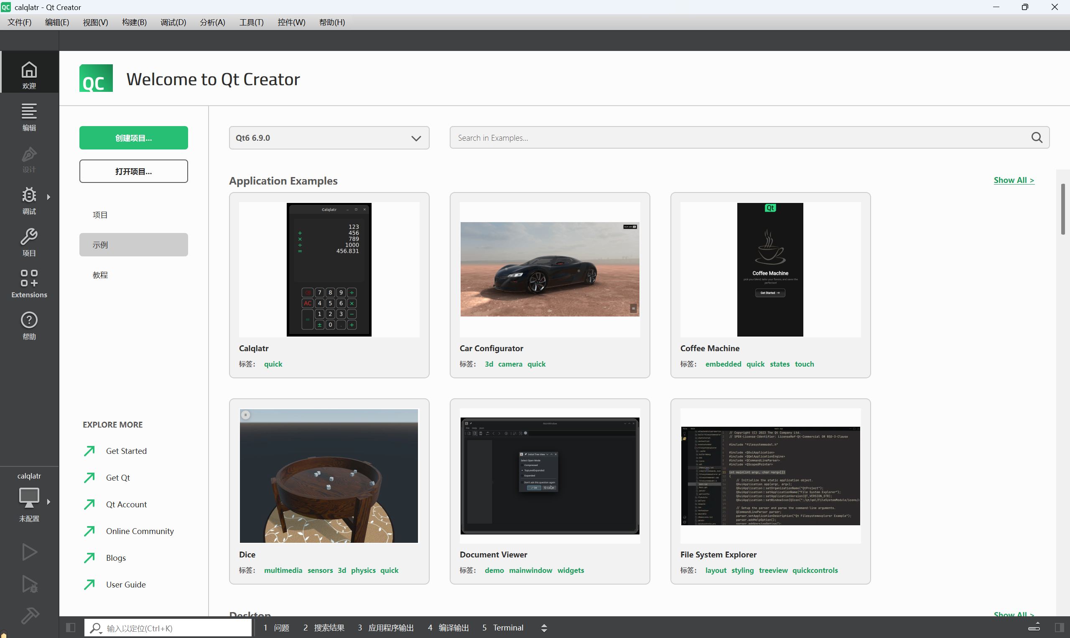Expand the kit selector arrow beside calqlatr
1070x638 pixels.
(x=48, y=502)
